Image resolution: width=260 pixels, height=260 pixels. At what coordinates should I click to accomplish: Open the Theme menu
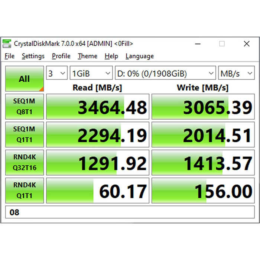click(x=88, y=56)
